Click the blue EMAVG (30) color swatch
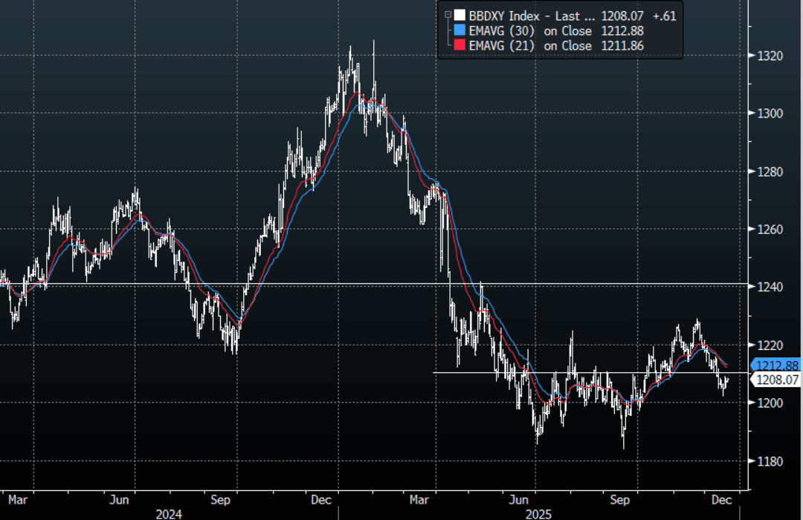Viewport: 803px width, 520px height. tap(459, 30)
